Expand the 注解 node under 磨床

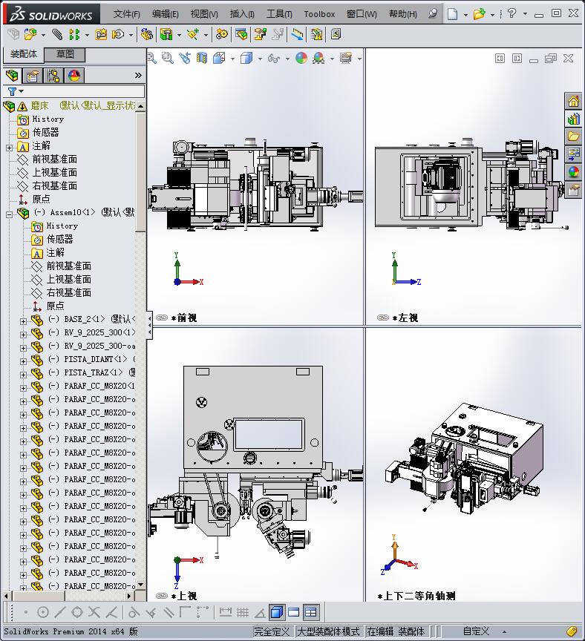pos(10,148)
